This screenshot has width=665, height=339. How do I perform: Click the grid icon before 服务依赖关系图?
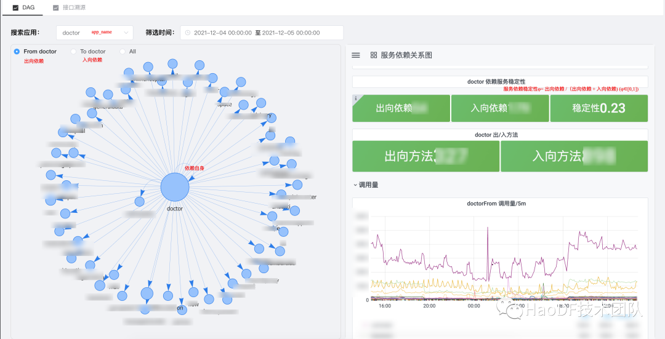374,55
